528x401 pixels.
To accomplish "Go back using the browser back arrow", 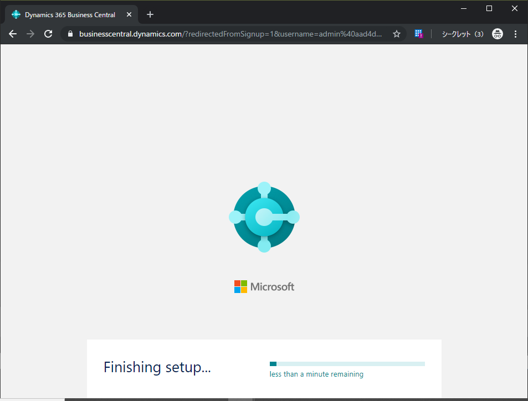I will 13,34.
